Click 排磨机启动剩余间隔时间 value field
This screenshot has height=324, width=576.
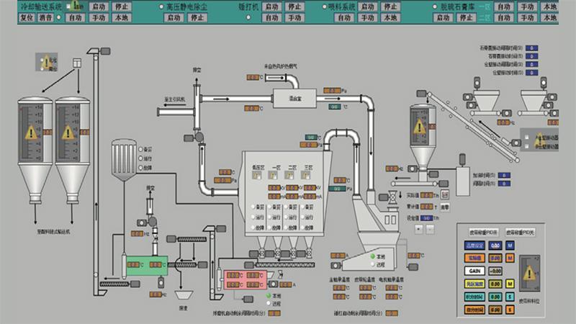pyautogui.click(x=274, y=313)
